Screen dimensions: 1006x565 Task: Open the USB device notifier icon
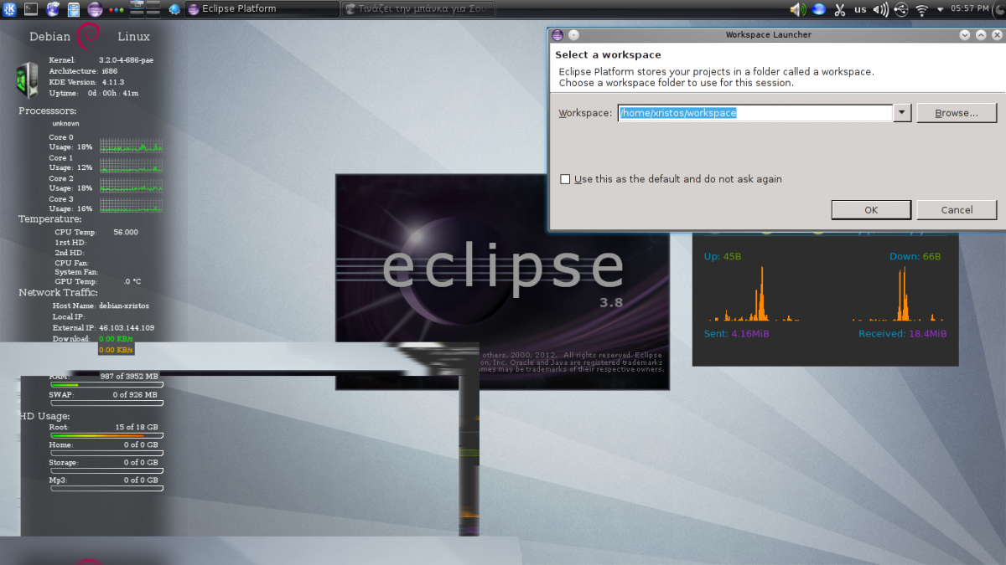[x=901, y=9]
